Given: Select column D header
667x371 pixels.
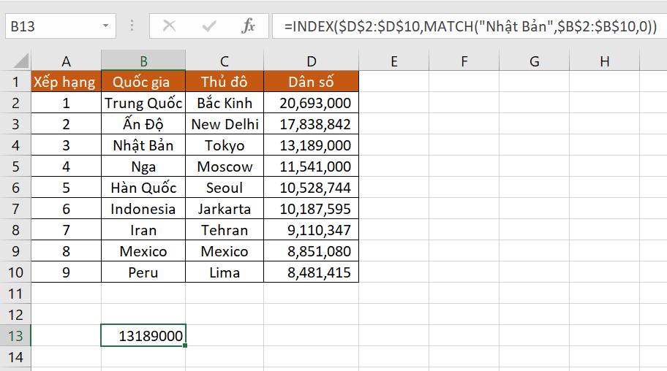Looking at the screenshot, I should (312, 61).
